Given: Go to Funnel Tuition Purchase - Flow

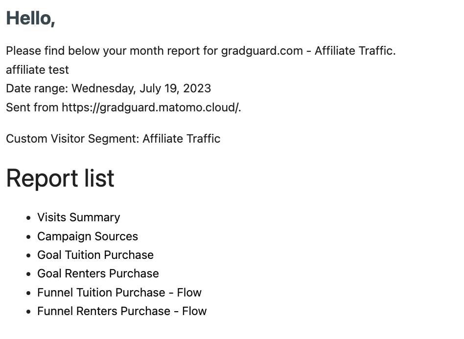Looking at the screenshot, I should [x=119, y=292].
